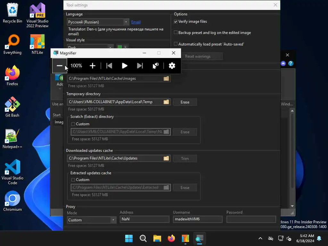The height and width of the screenshot is (246, 328).
Task: Browse folder for image cache path
Action: [166, 79]
